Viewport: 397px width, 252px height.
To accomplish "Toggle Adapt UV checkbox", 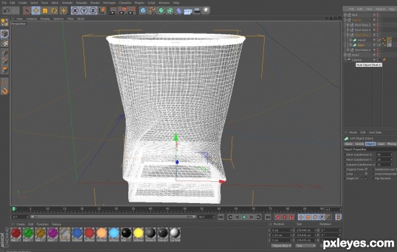I will pyautogui.click(x=366, y=179).
